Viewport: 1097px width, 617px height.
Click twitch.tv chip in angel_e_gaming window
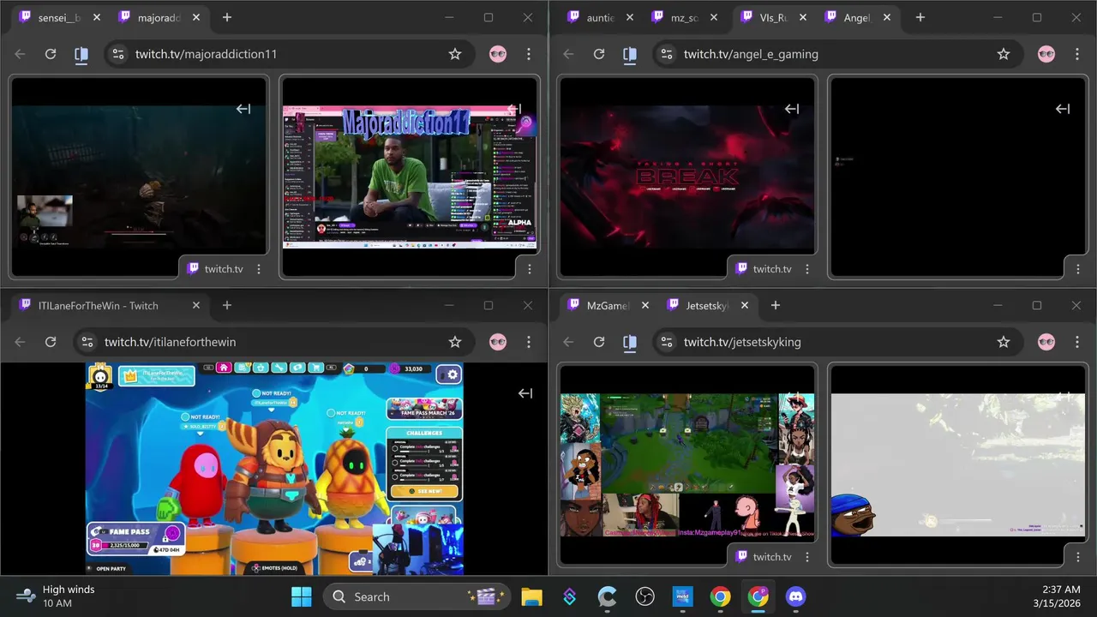coord(764,269)
